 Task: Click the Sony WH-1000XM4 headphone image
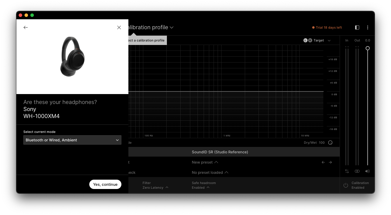pyautogui.click(x=72, y=57)
